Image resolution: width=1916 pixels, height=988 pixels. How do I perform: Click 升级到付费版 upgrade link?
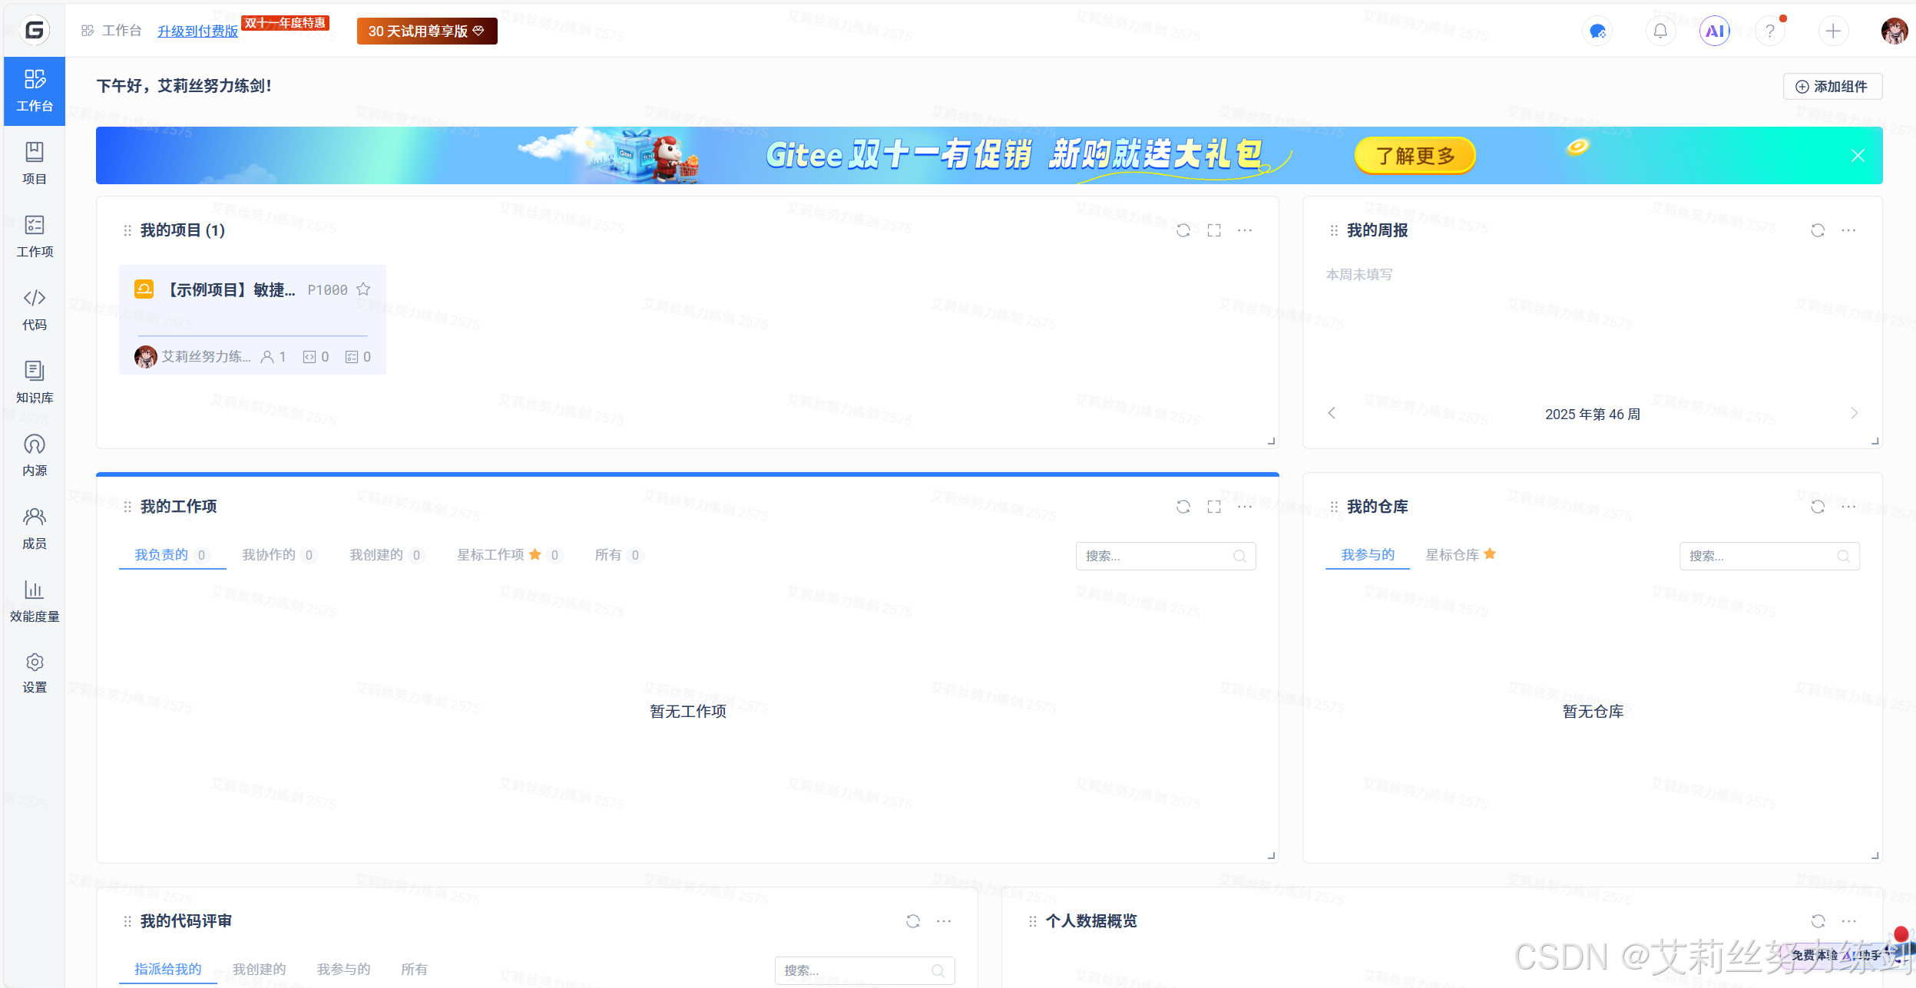(197, 31)
